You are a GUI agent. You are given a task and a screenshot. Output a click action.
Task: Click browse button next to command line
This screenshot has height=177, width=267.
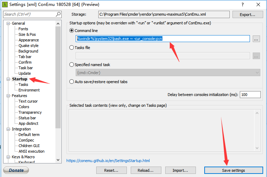[x=256, y=39]
